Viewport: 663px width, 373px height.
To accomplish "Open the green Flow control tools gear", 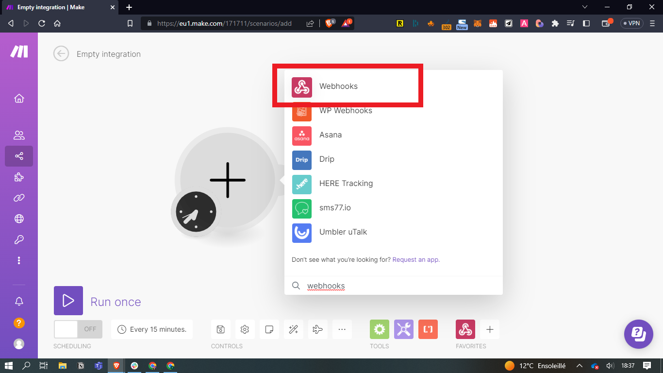I will [380, 329].
